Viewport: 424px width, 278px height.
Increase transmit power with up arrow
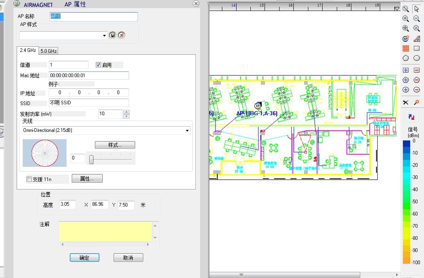point(126,112)
